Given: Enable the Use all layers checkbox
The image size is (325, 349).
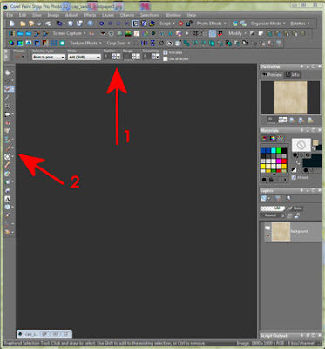Looking at the screenshot, I should coord(166,58).
